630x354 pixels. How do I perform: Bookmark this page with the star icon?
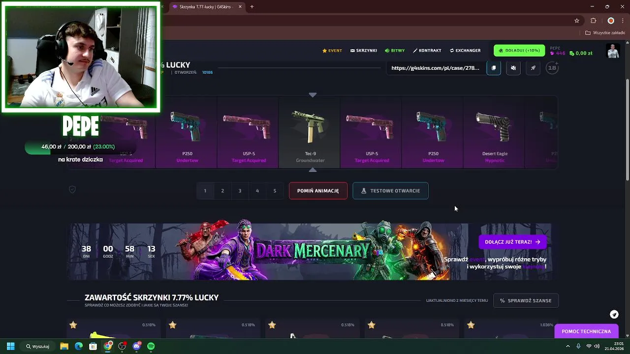(x=577, y=21)
